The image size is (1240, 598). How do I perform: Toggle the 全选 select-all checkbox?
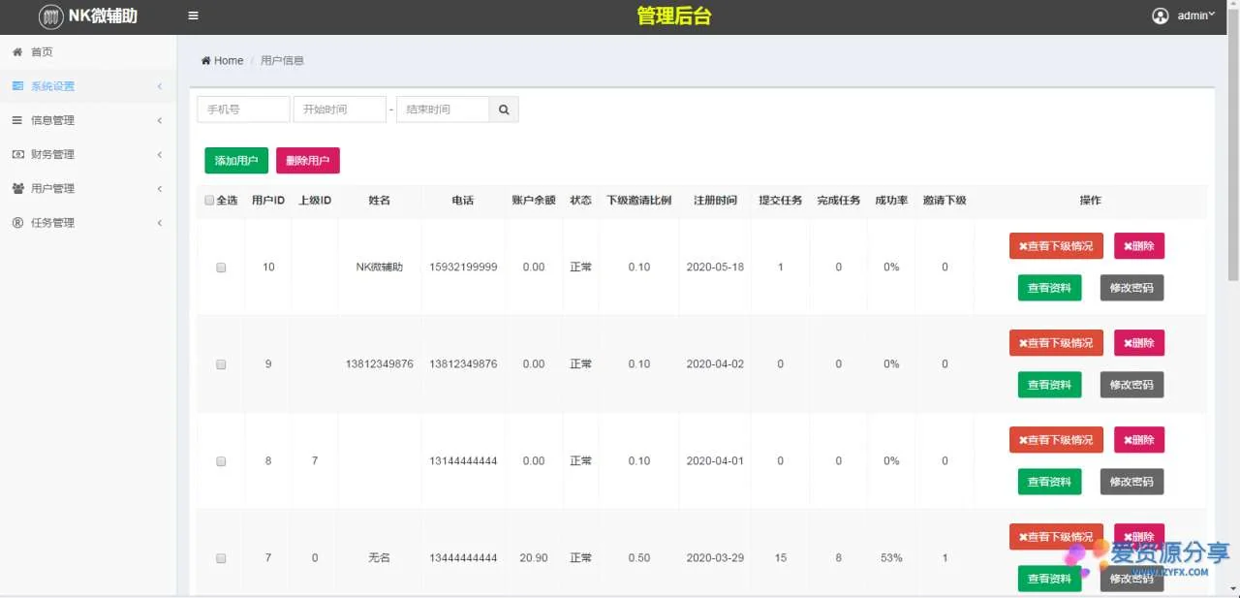pos(209,201)
